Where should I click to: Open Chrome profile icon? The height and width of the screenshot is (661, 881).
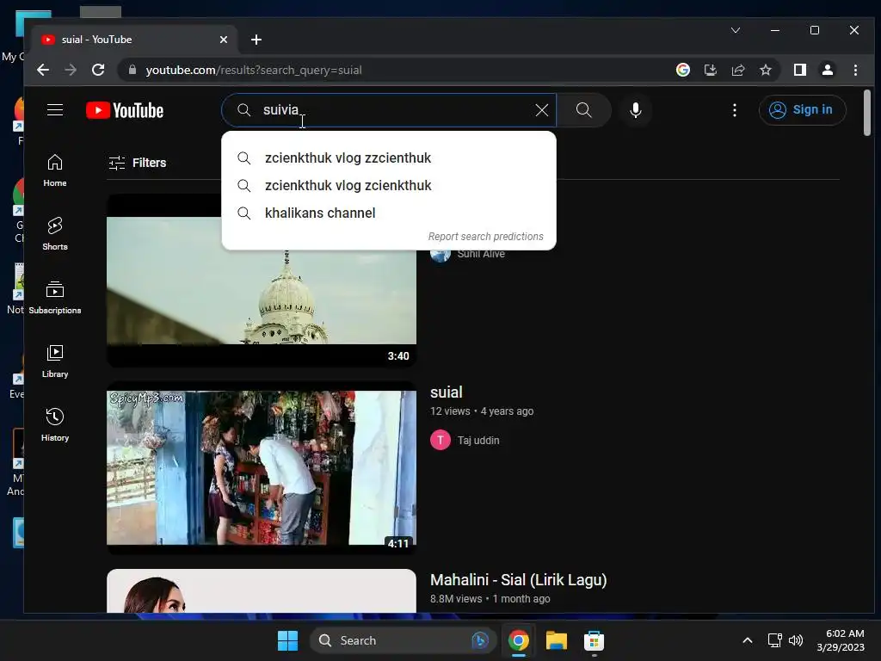tap(828, 70)
